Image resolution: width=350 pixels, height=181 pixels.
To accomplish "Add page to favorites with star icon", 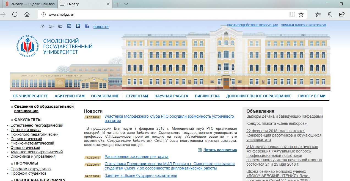I will coord(301,14).
